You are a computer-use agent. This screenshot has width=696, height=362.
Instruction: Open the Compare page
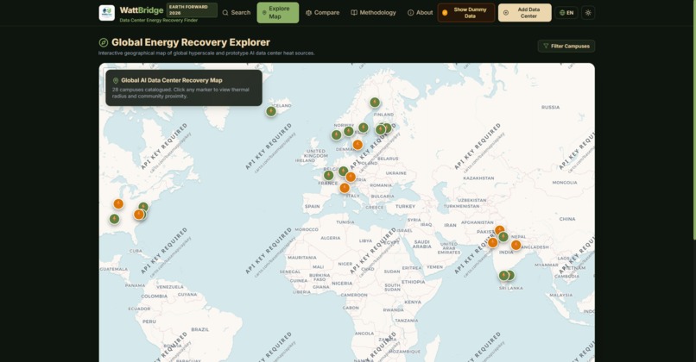tap(323, 13)
